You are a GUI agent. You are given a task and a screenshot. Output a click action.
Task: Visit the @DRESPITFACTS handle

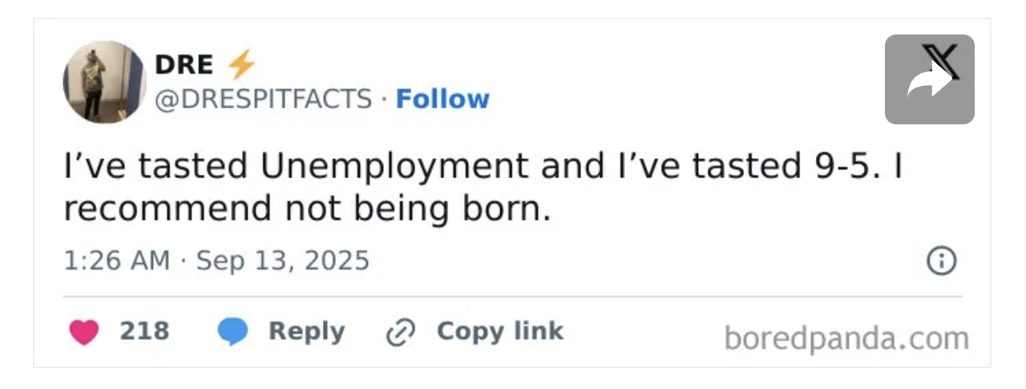(263, 99)
